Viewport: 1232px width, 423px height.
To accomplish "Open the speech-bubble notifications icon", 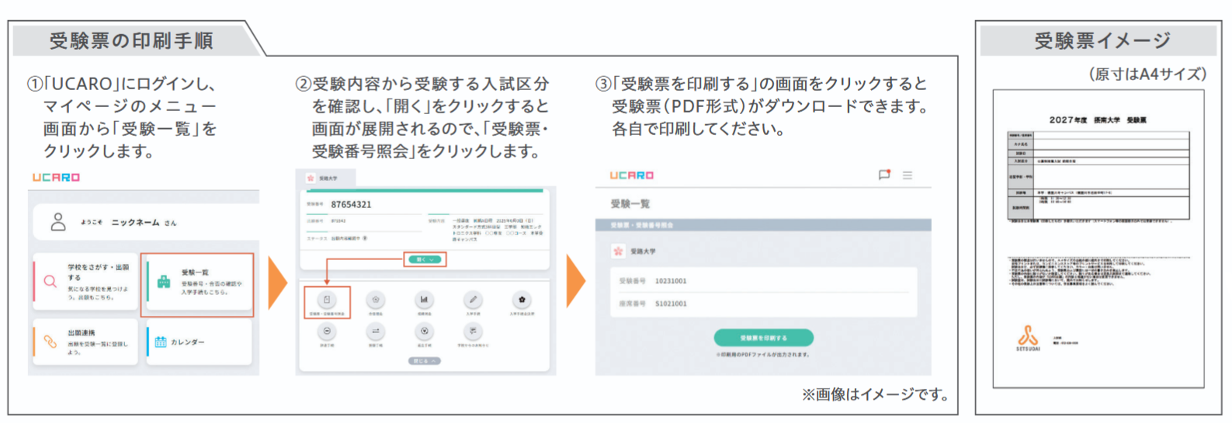I will point(884,175).
